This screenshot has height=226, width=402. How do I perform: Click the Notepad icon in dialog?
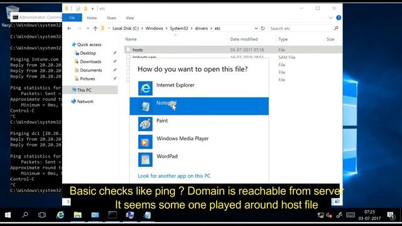pyautogui.click(x=145, y=106)
